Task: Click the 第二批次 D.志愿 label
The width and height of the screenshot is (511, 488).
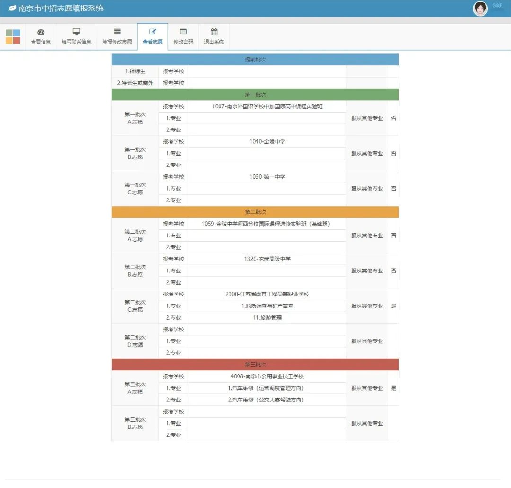Action: click(135, 341)
